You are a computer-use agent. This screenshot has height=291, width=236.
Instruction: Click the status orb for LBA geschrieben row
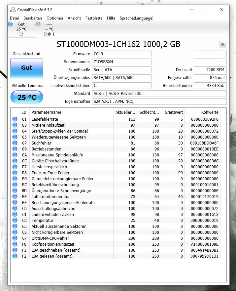tap(15, 250)
